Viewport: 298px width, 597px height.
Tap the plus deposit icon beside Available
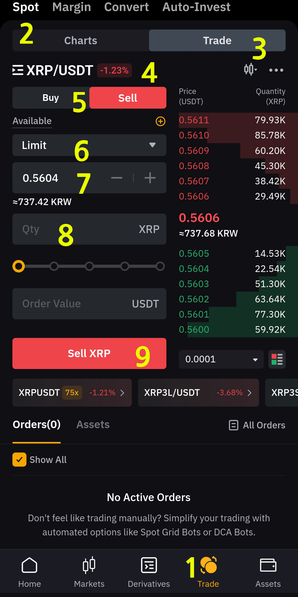pos(161,121)
